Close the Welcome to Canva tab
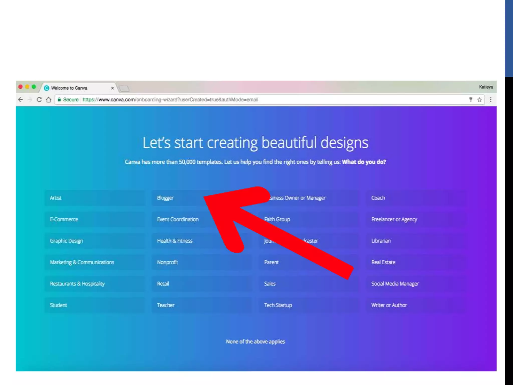 [x=112, y=88]
